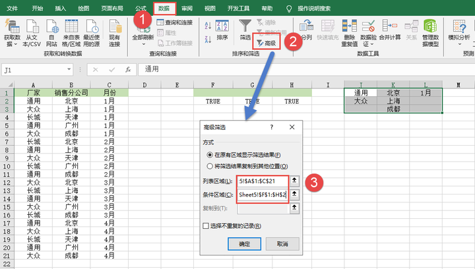The image size is (475, 269).
Task: Select cell F2 TRUE
Action: click(213, 102)
